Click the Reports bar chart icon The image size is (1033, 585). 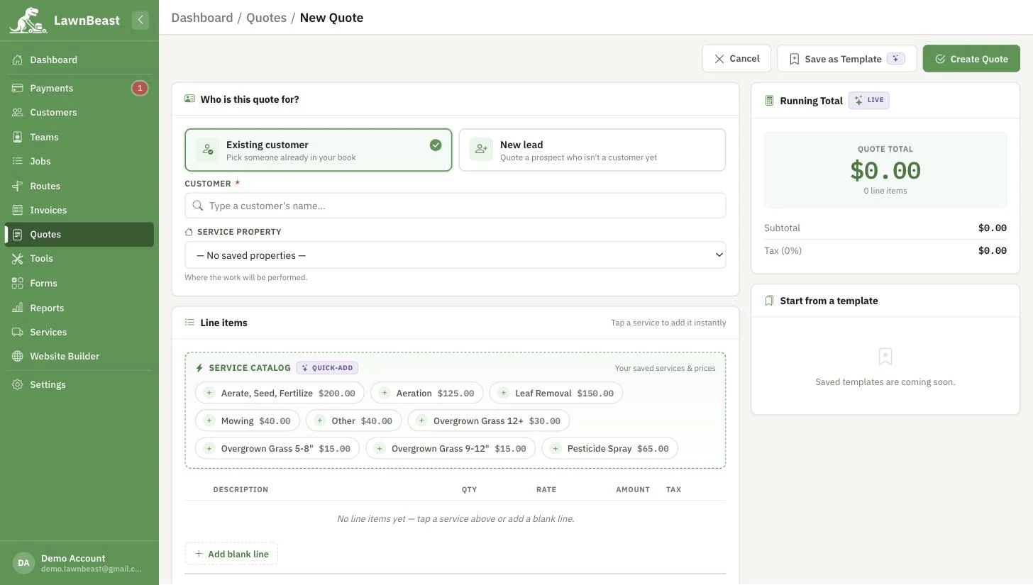coord(18,308)
